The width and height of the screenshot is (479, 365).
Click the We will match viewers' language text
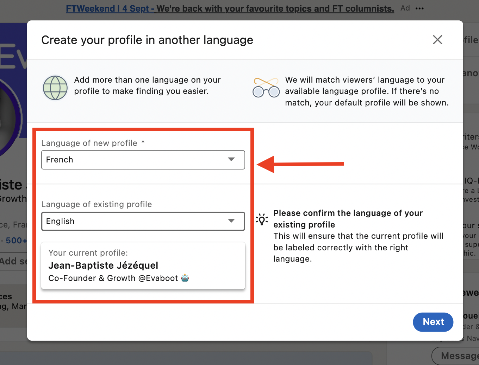point(367,91)
